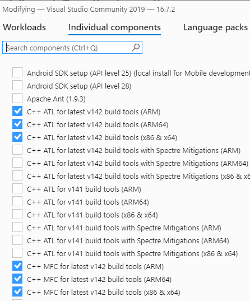Image resolution: width=250 pixels, height=301 pixels.
Task: Check Android SDK setup (API level 28)
Action: (17, 85)
